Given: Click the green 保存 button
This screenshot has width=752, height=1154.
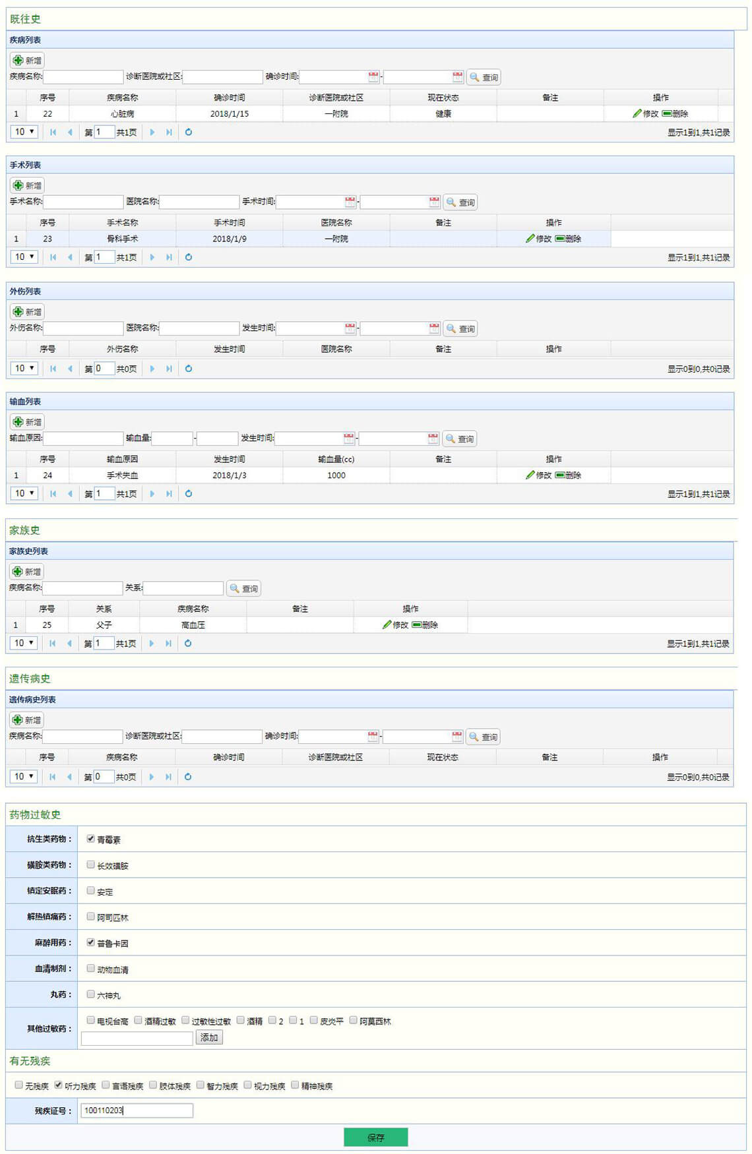Looking at the screenshot, I should pos(375,1137).
